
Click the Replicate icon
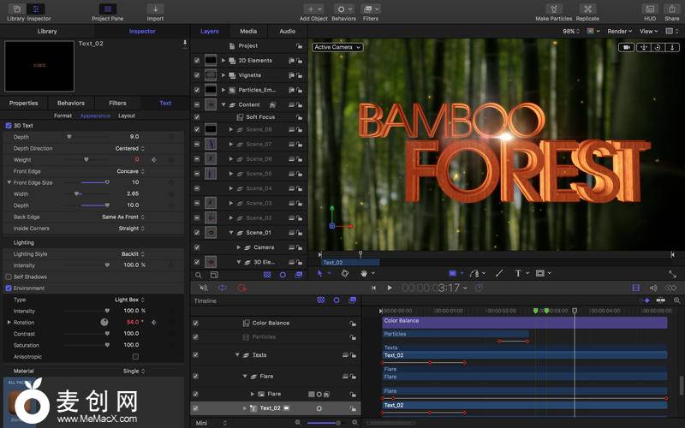(587, 9)
